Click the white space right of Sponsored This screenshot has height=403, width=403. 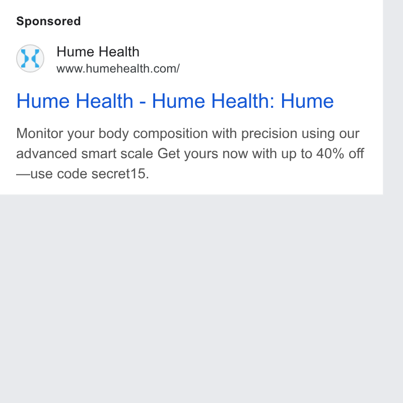click(231, 21)
